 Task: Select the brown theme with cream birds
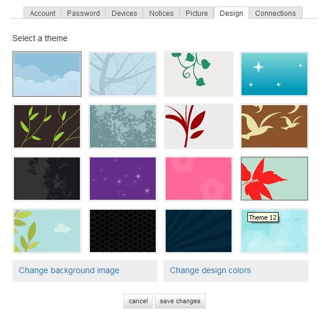pos(274,126)
